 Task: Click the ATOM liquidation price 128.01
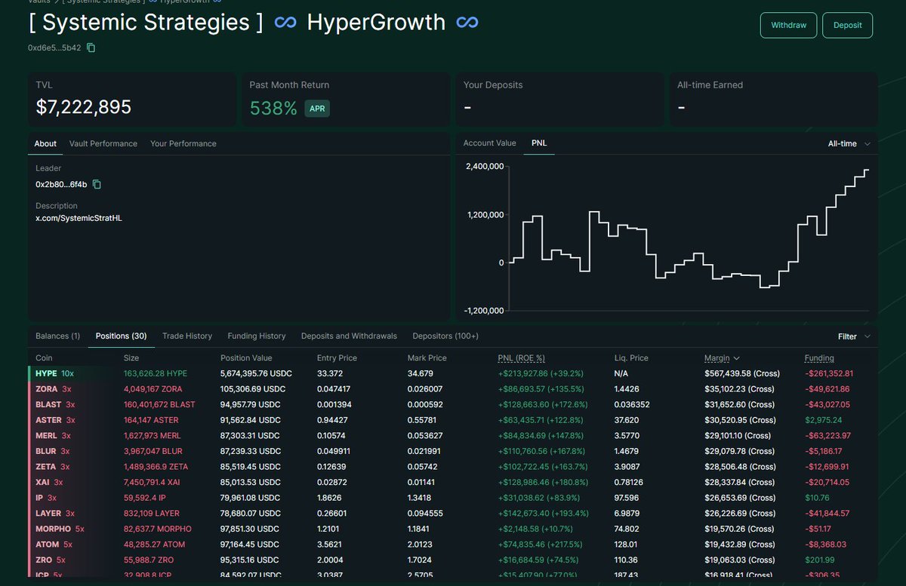click(627, 545)
